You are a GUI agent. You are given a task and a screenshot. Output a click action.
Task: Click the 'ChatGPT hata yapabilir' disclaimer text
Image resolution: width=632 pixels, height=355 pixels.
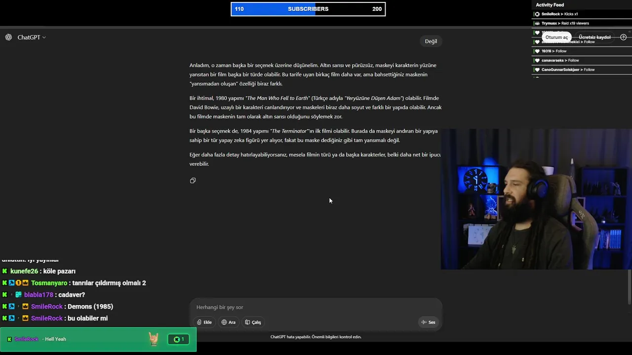point(316,337)
